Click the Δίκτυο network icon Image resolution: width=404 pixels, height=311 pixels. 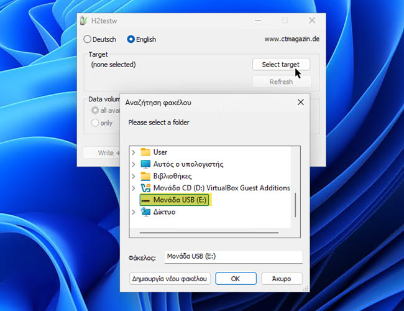pos(145,212)
